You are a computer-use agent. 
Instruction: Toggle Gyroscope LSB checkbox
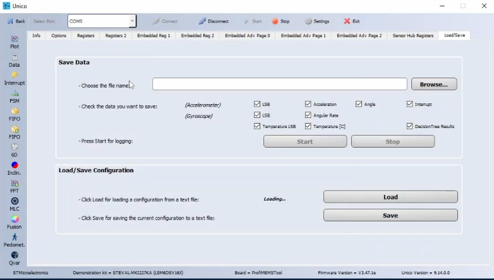257,115
